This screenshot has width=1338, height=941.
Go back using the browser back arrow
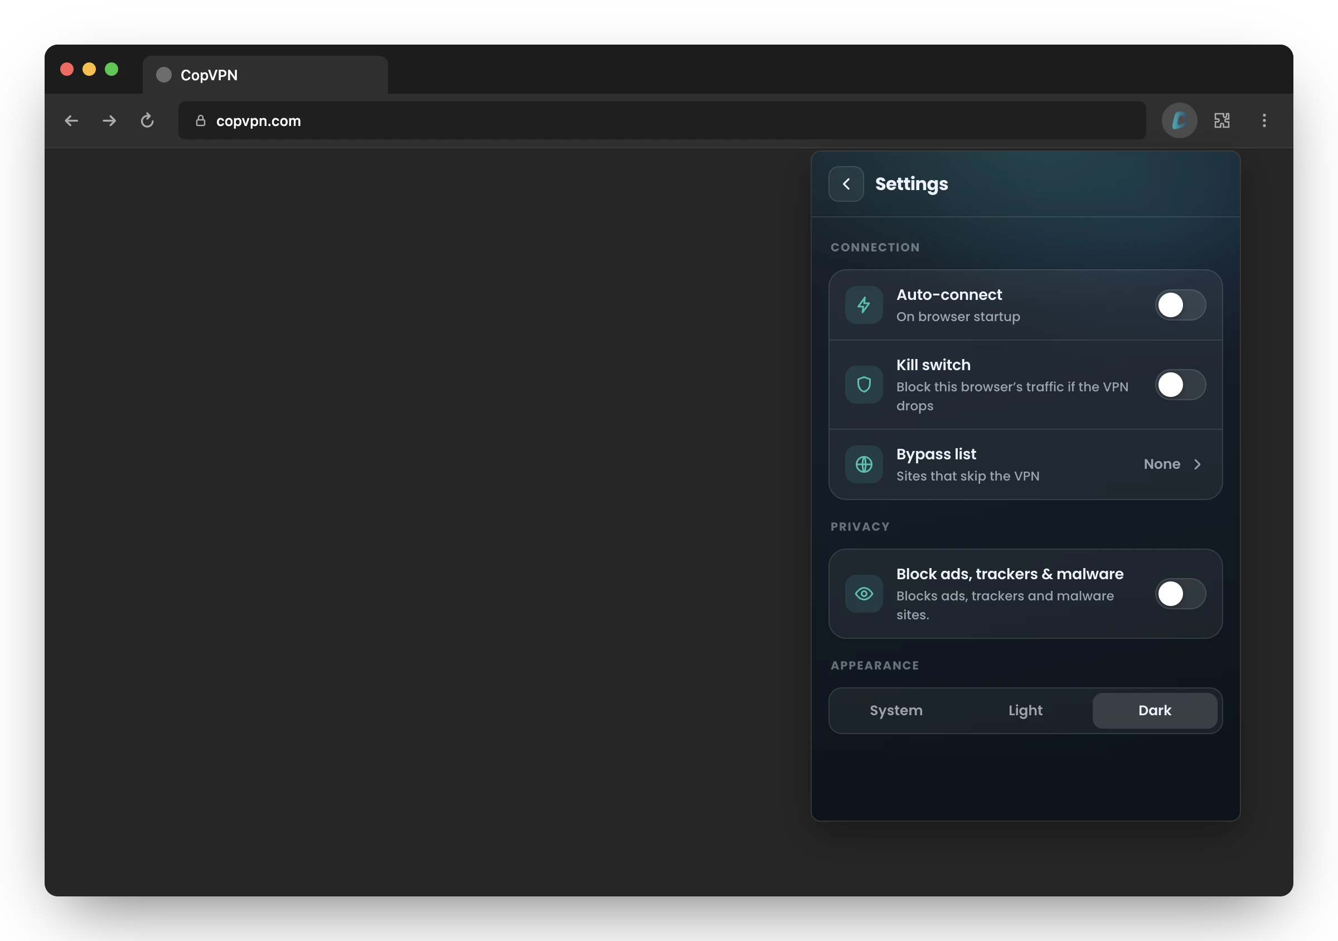71,120
